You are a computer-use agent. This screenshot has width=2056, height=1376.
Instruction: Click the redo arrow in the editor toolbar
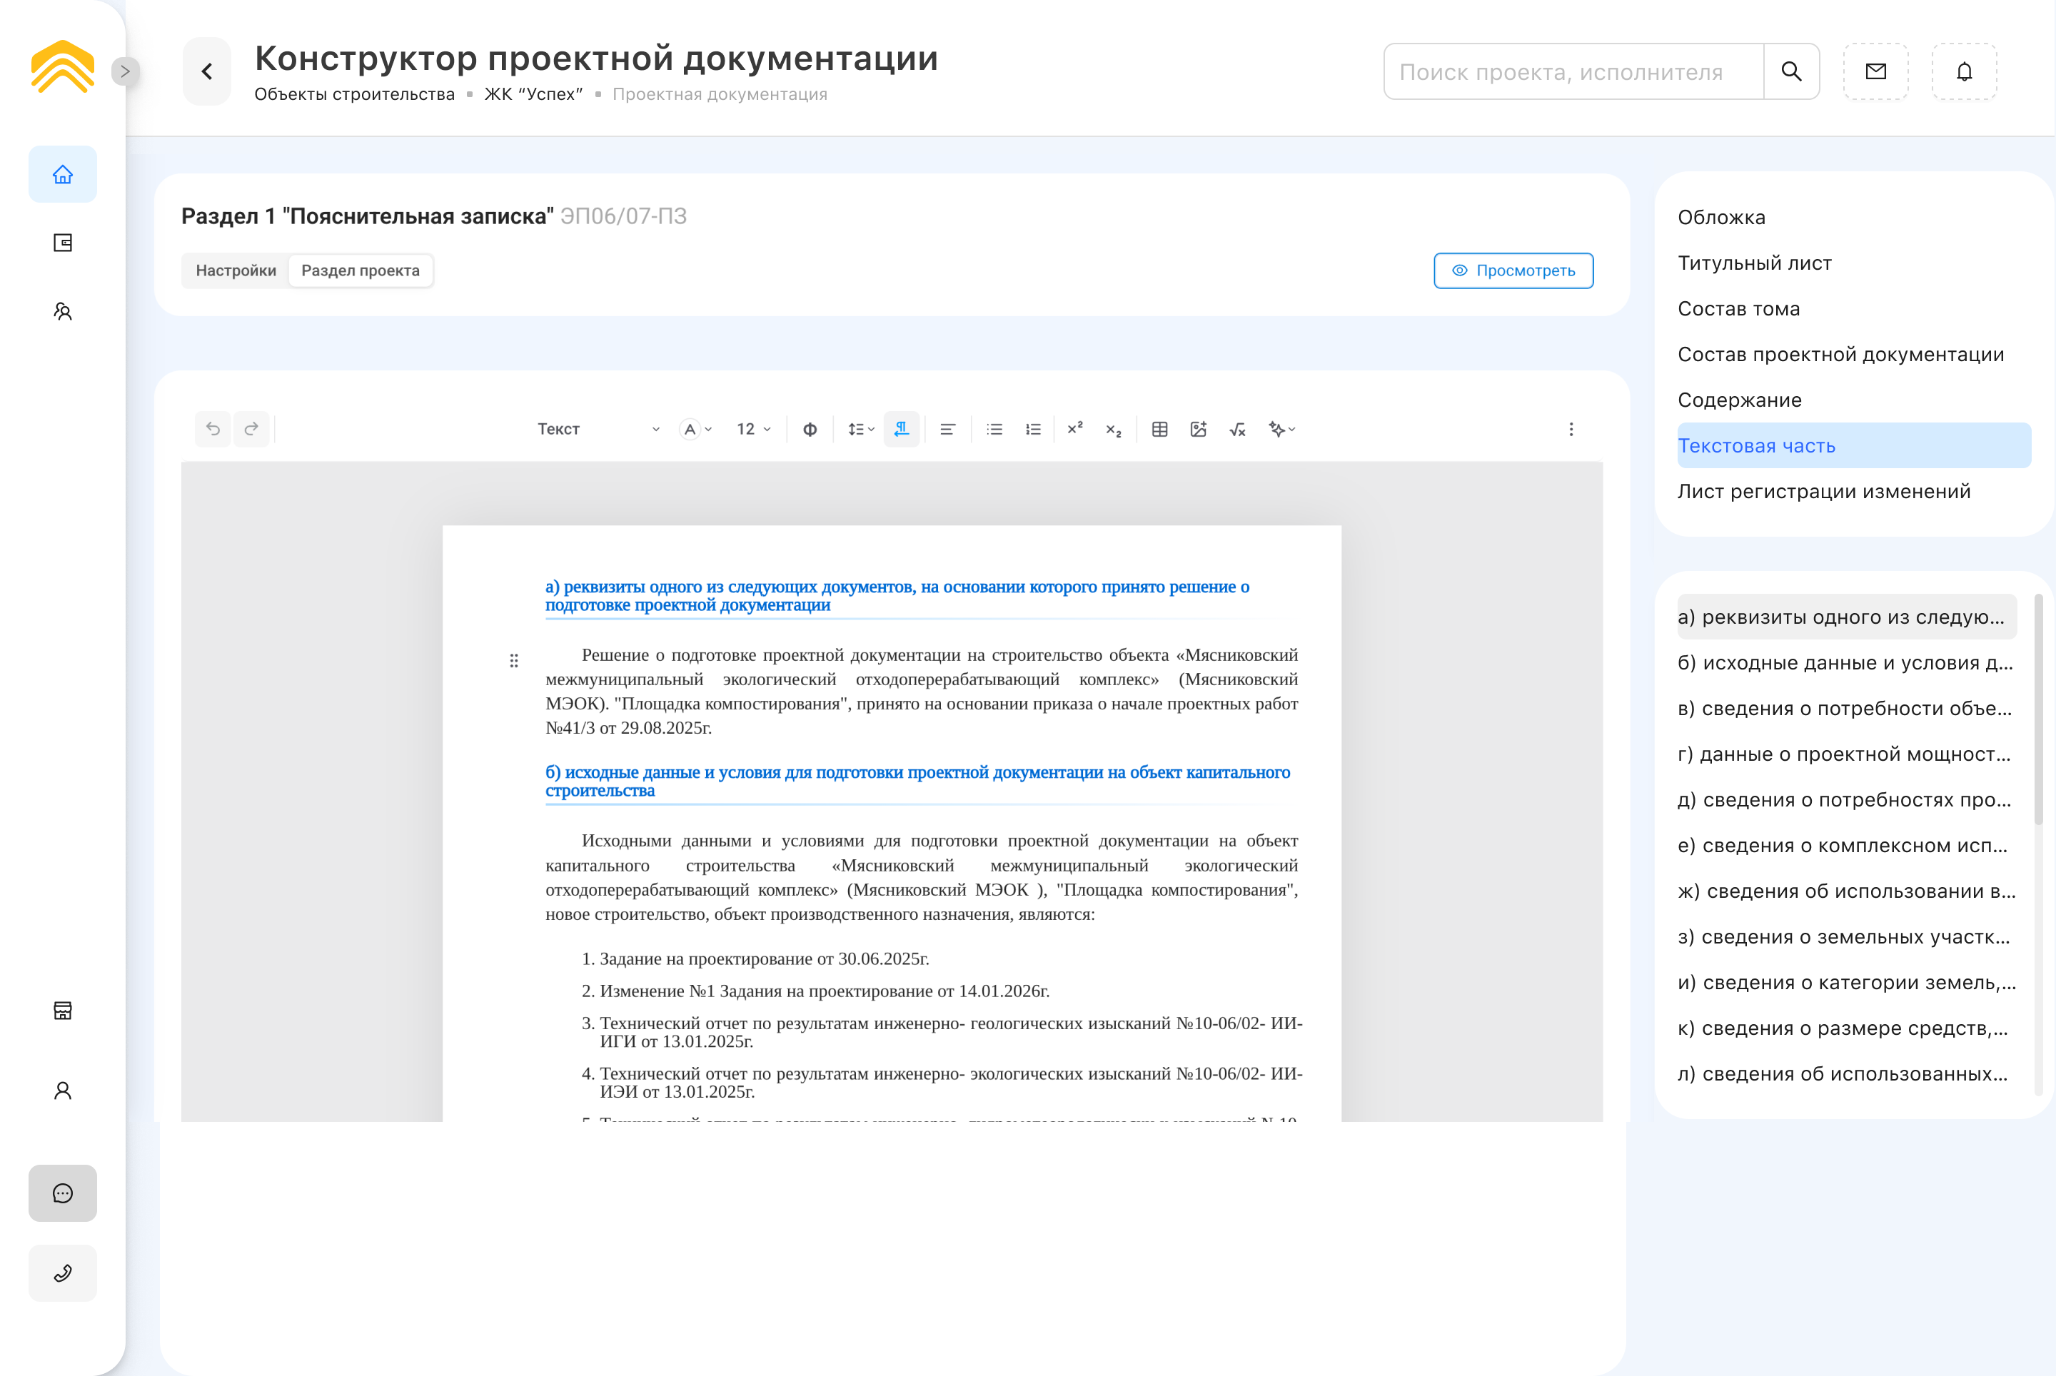[251, 429]
